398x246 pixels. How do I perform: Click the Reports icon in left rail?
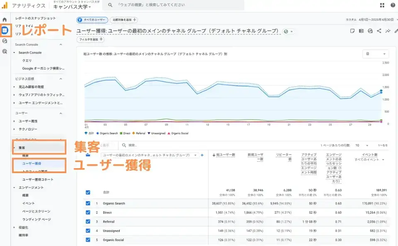5,30
